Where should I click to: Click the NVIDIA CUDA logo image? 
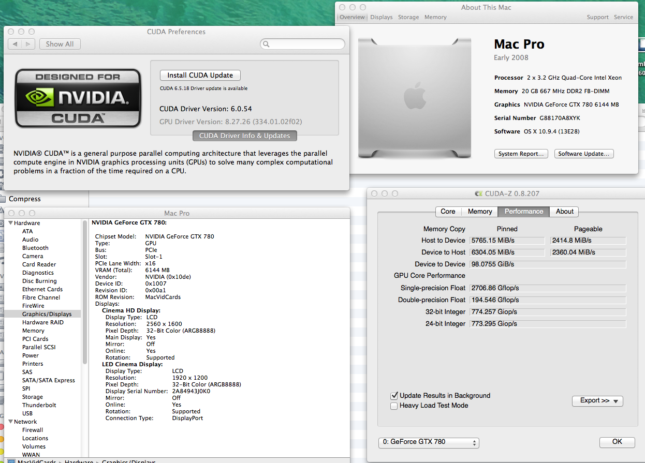[78, 98]
